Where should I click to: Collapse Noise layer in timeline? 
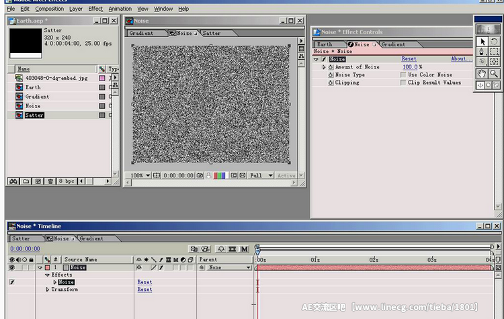tap(40, 267)
